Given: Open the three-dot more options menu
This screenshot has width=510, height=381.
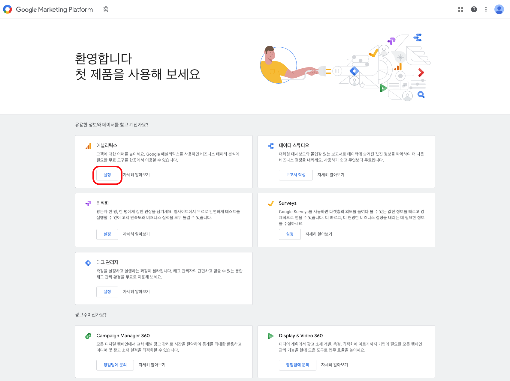Looking at the screenshot, I should [486, 9].
